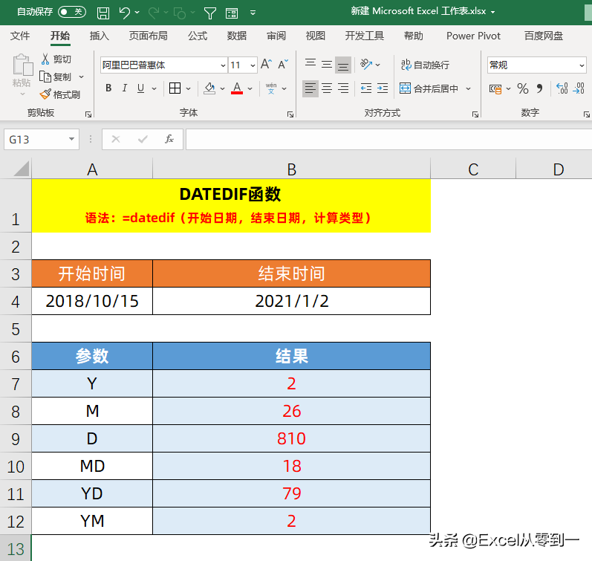
Task: Click the decrease decimal icon
Action: pyautogui.click(x=579, y=88)
